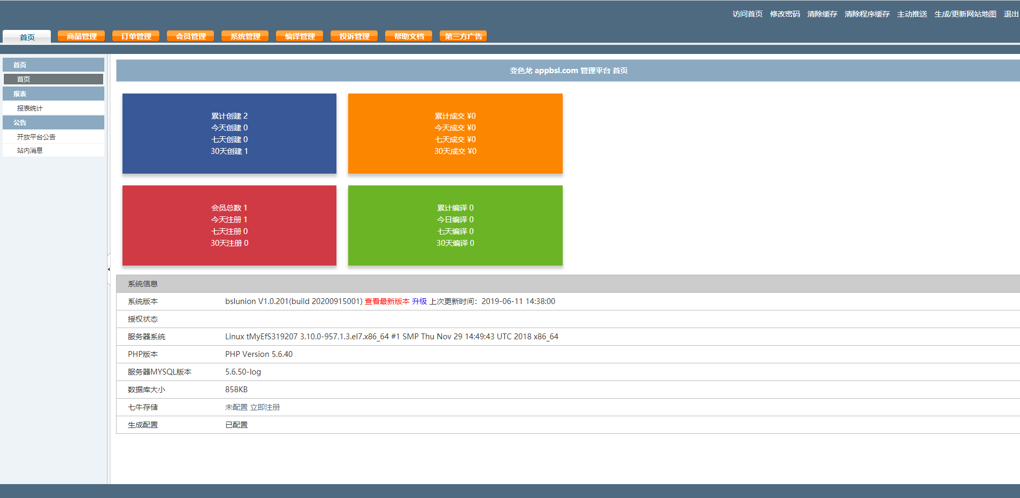Open 报表统计 in the sidebar
The height and width of the screenshot is (498, 1020).
coord(30,108)
